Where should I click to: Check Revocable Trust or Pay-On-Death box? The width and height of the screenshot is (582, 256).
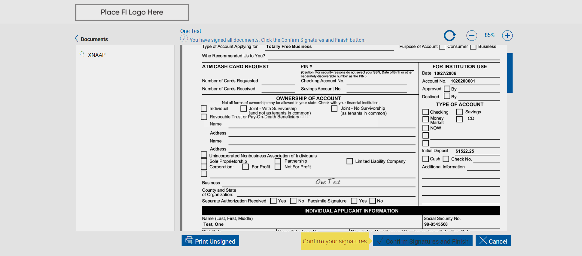click(204, 117)
